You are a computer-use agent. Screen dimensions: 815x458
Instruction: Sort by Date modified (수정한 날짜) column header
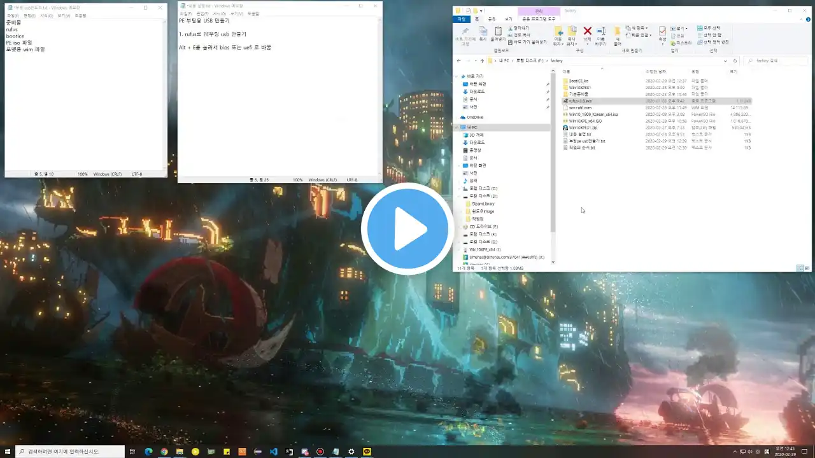[x=656, y=71]
